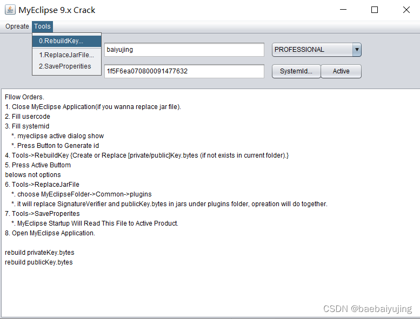Screen dimensions: 420x319
Task: Click the '4. Tools->RebuildKey' instruction line
Action: (x=147, y=155)
